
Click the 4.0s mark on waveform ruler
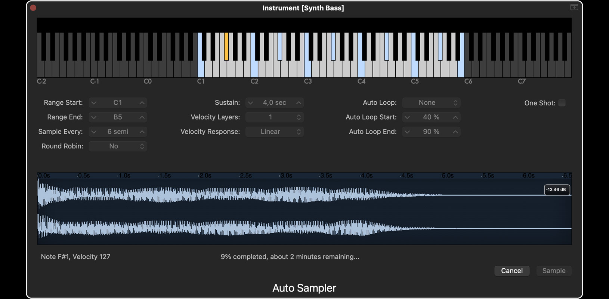coord(367,176)
